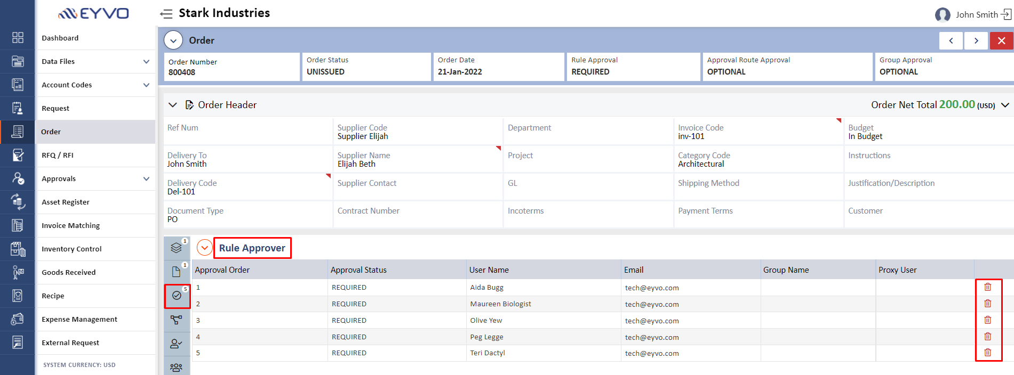Click the John Smith user avatar
The image size is (1014, 375).
[943, 14]
